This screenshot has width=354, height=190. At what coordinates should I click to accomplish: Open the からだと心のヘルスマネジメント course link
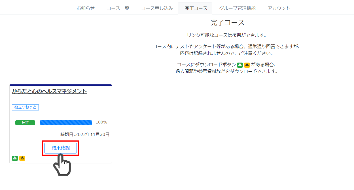coord(49,91)
